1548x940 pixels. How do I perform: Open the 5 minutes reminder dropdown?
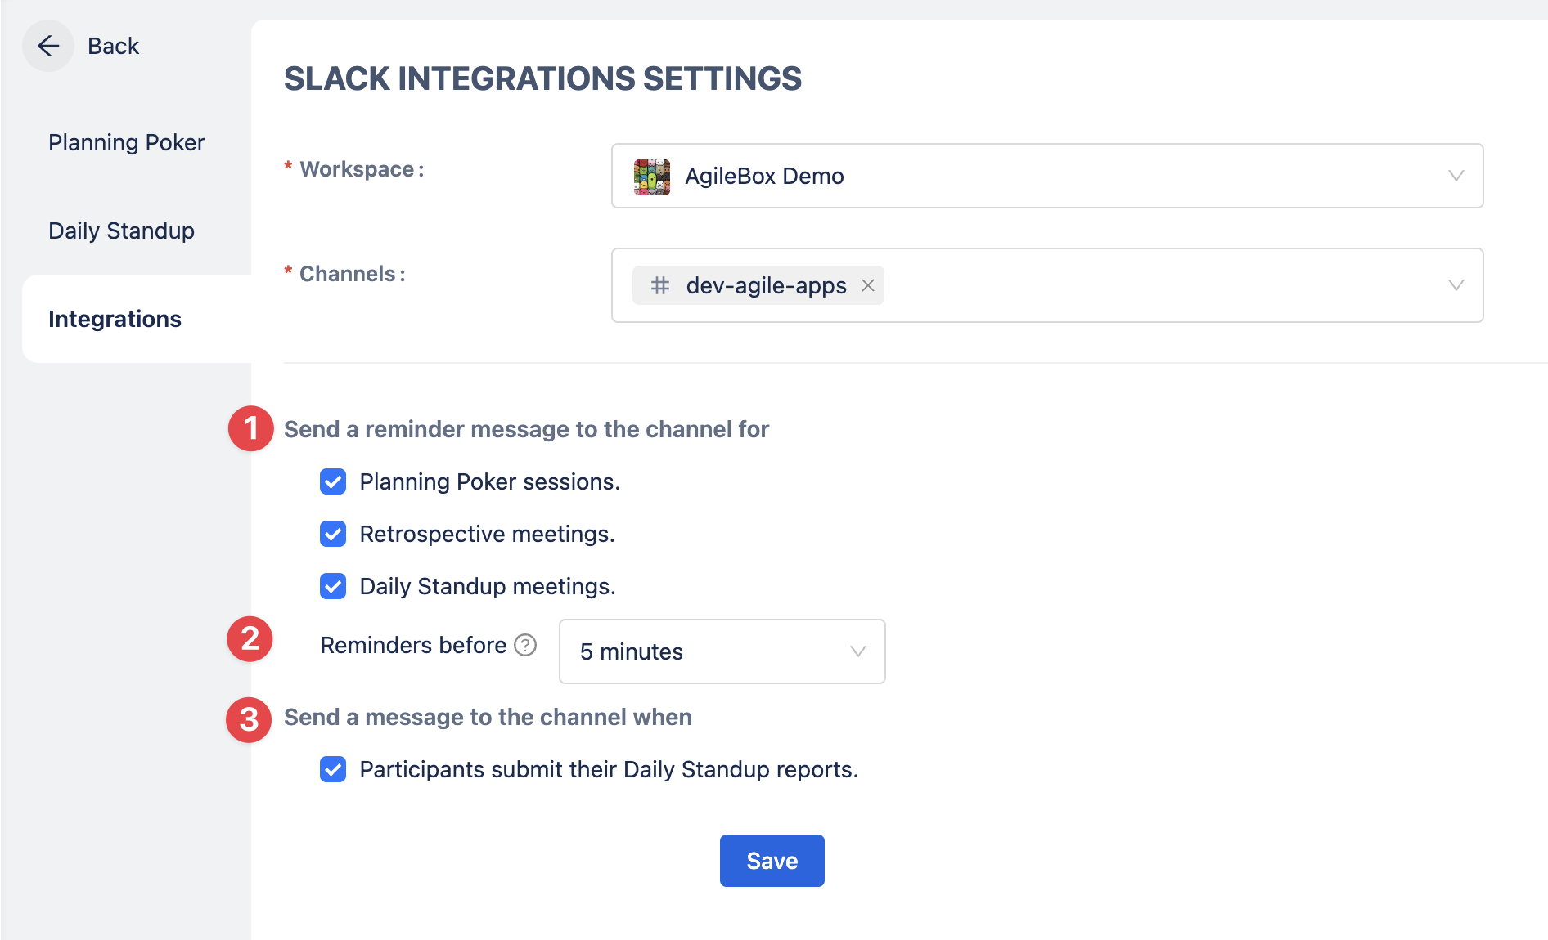pos(721,651)
